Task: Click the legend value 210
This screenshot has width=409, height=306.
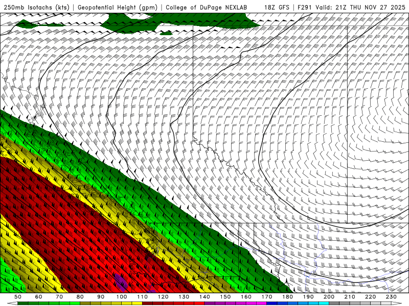Action: 350,297
